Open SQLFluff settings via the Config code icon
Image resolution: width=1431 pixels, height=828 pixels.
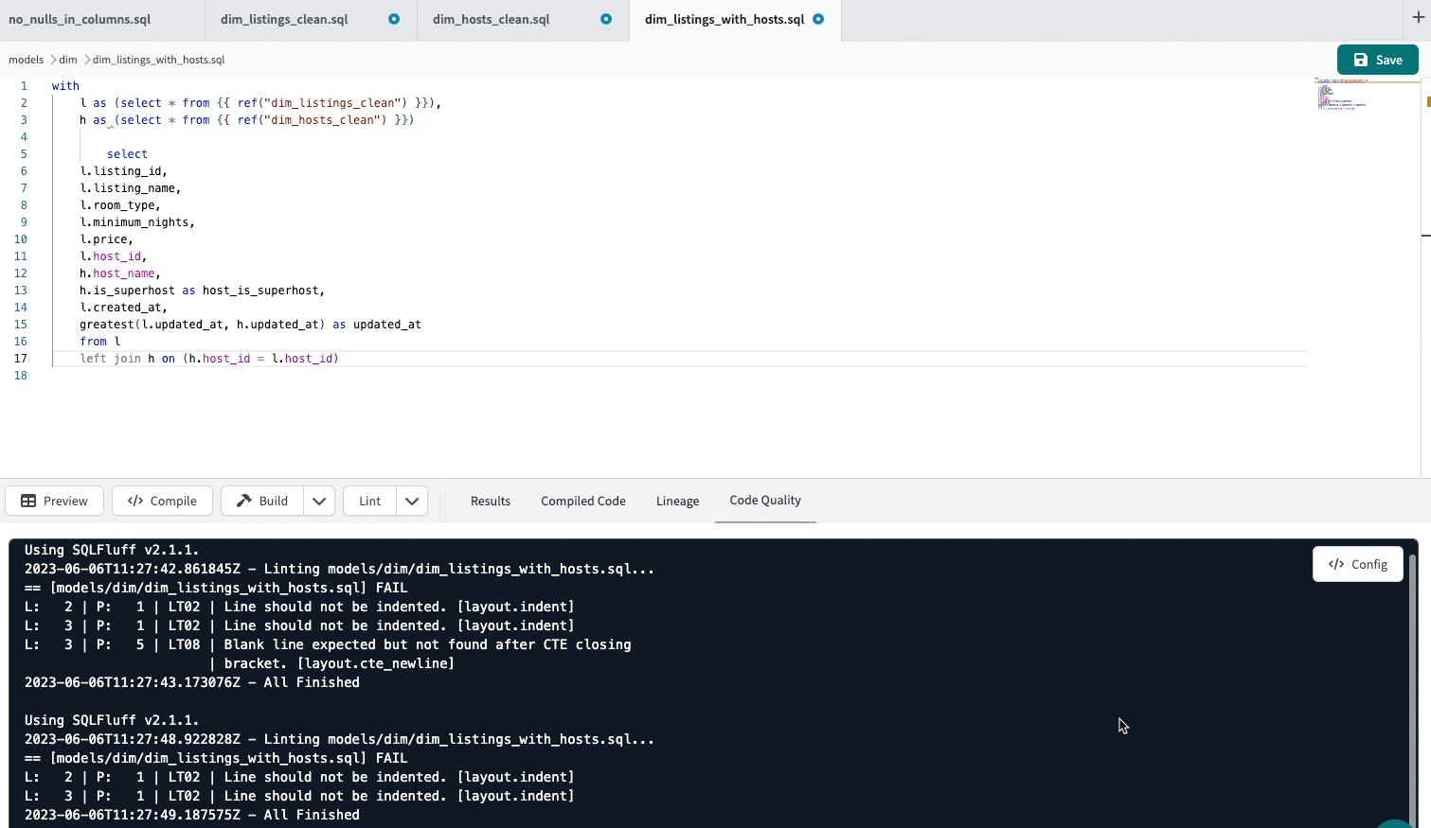(1336, 564)
